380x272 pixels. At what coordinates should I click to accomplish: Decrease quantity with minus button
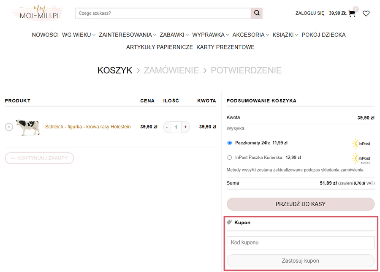pos(167,127)
